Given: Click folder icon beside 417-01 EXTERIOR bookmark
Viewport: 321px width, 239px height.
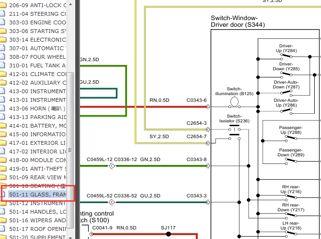Looking at the screenshot, I should pos(3,143).
